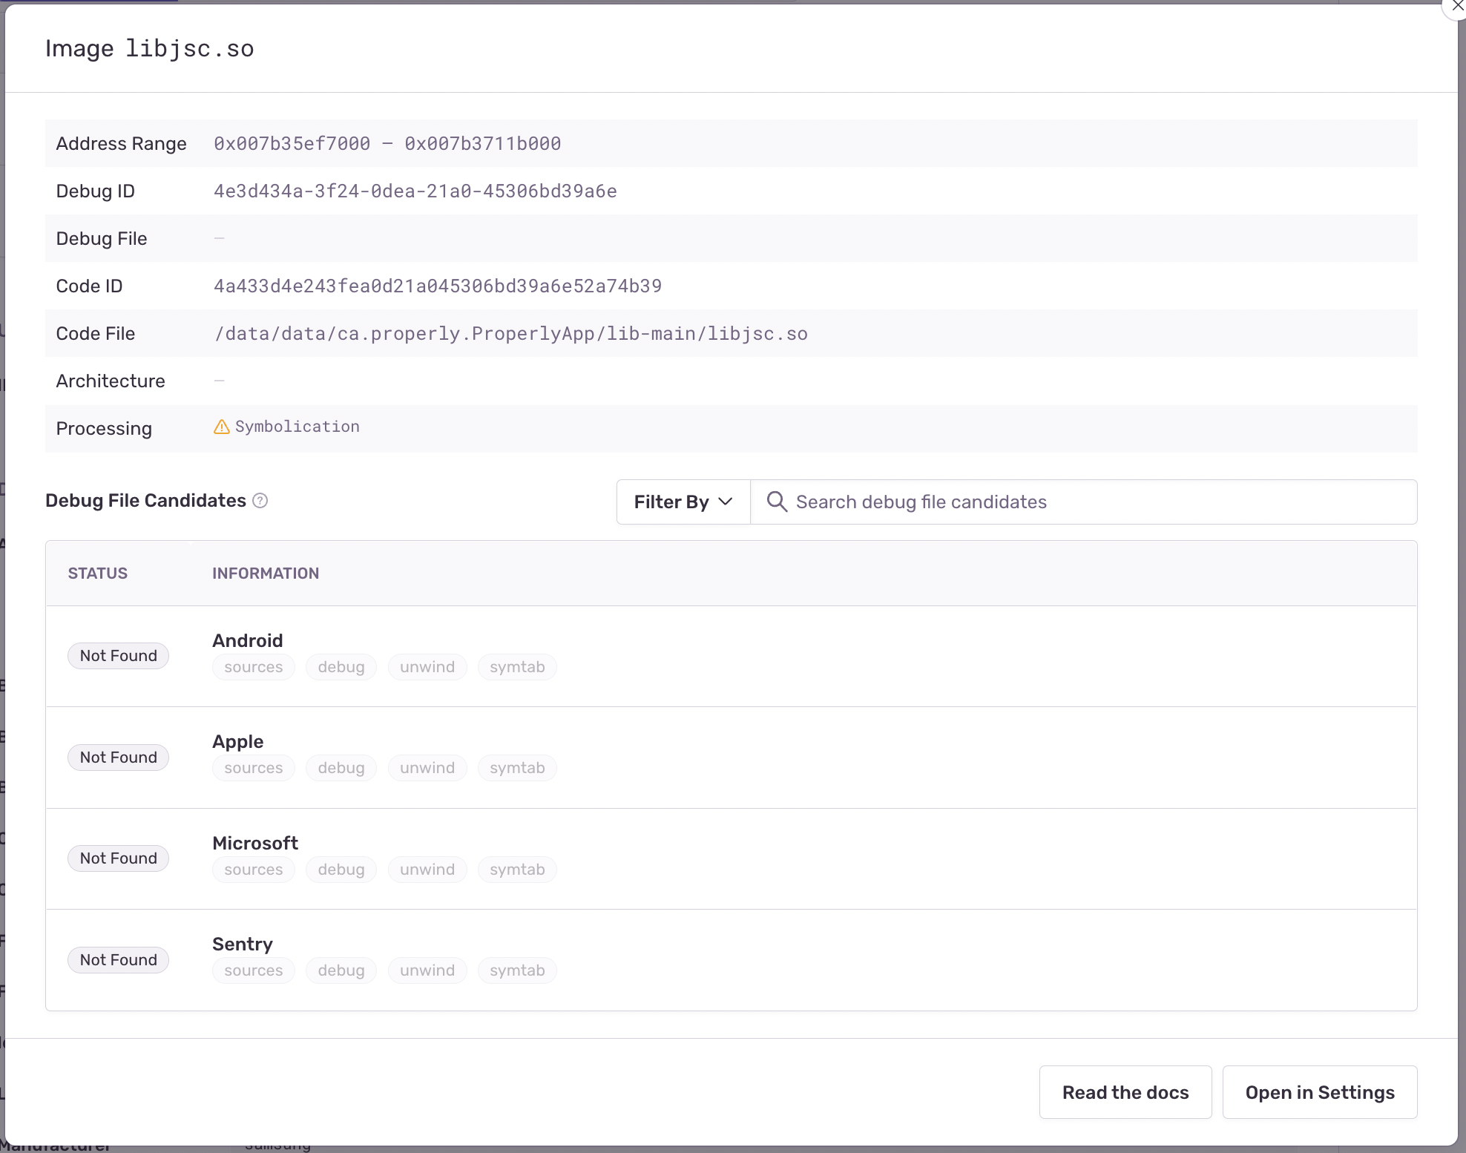Viewport: 1466px width, 1153px height.
Task: Click the symtab tag under Android
Action: coord(516,666)
